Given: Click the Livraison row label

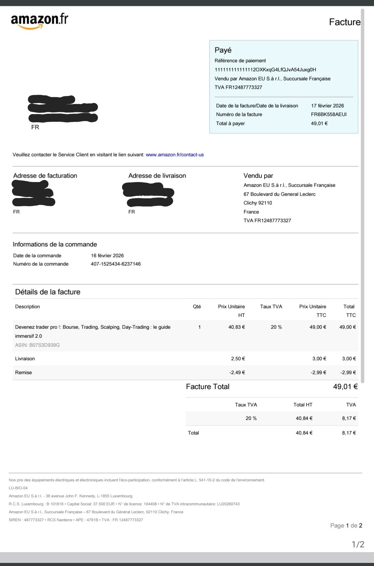Looking at the screenshot, I should click(25, 359).
